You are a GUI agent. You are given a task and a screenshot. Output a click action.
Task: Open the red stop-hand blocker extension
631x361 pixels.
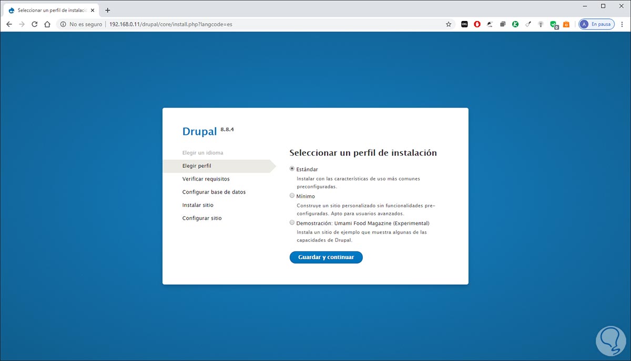point(477,24)
